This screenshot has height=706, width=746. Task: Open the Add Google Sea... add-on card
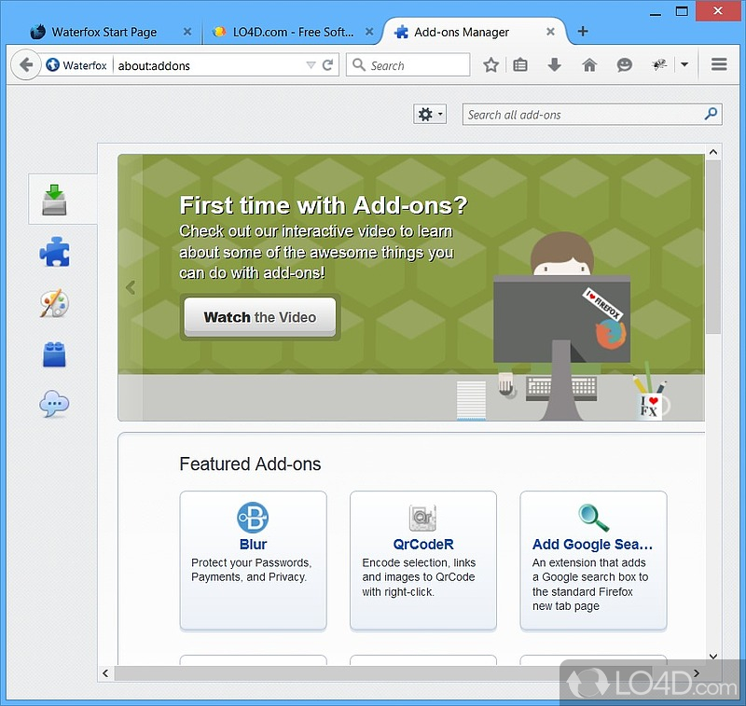click(x=593, y=561)
